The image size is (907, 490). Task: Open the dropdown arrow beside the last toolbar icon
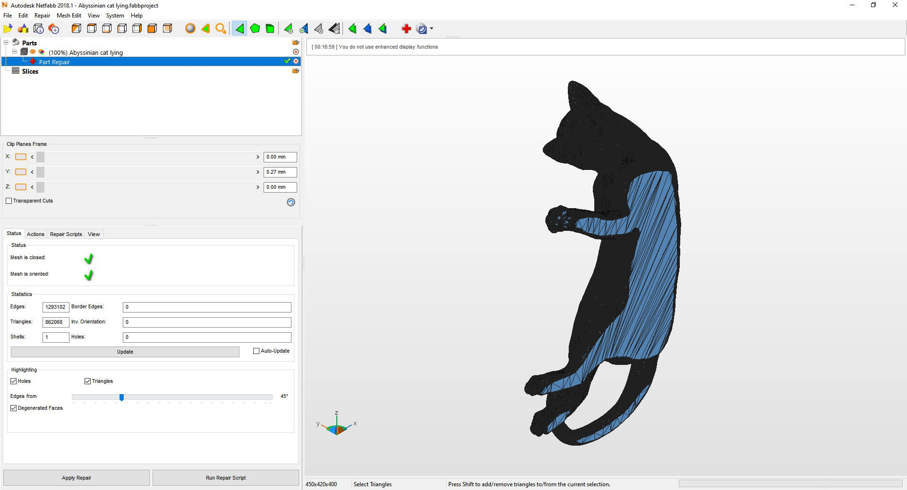coord(431,29)
